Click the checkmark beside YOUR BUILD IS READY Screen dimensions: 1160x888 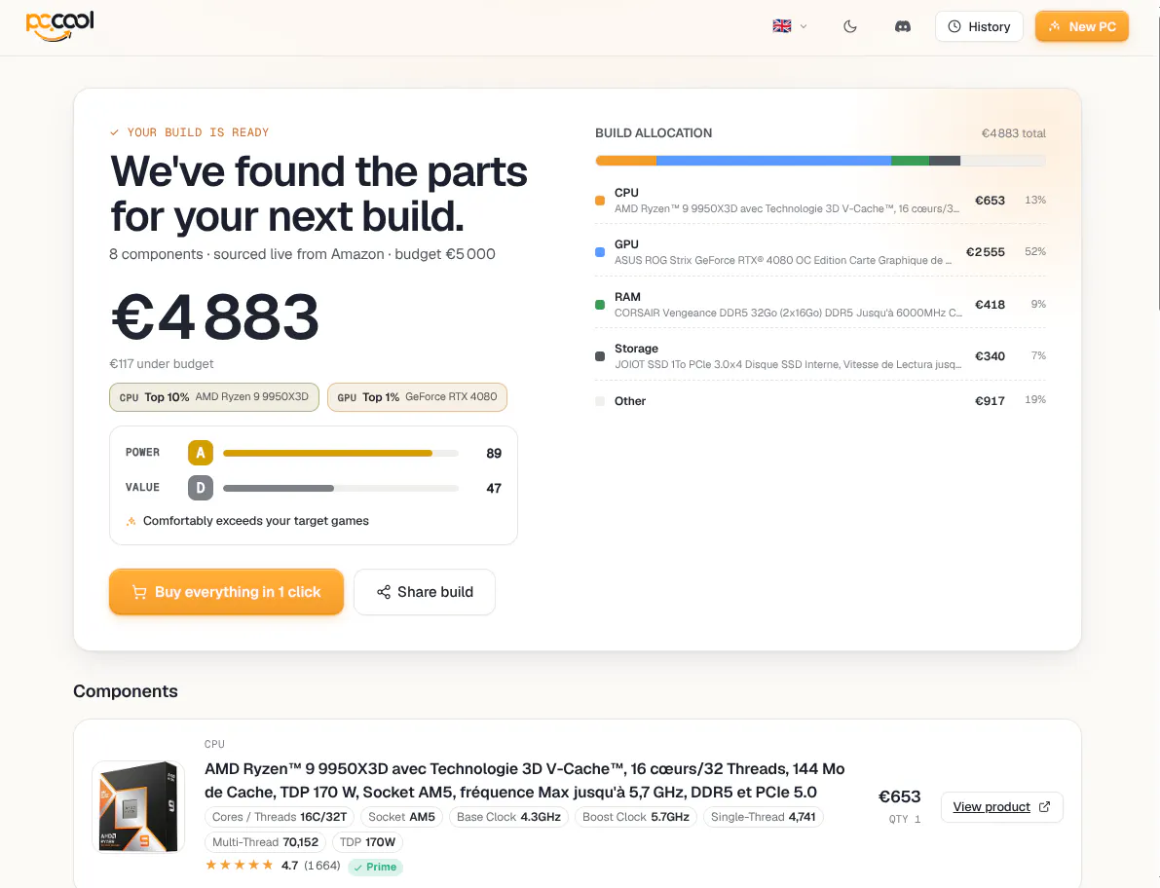click(114, 132)
